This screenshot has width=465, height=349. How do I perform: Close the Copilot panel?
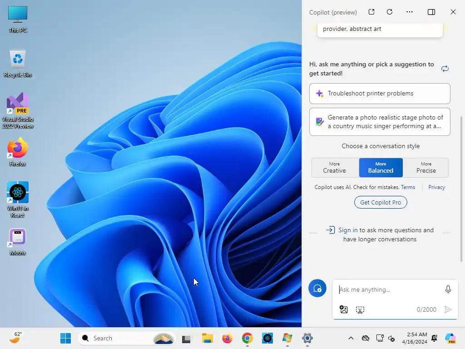[x=453, y=12]
